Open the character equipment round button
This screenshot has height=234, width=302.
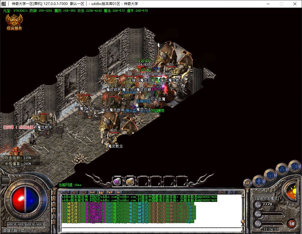pyautogui.click(x=259, y=181)
